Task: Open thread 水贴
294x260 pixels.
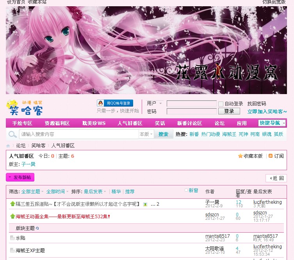Action: [x=20, y=238]
